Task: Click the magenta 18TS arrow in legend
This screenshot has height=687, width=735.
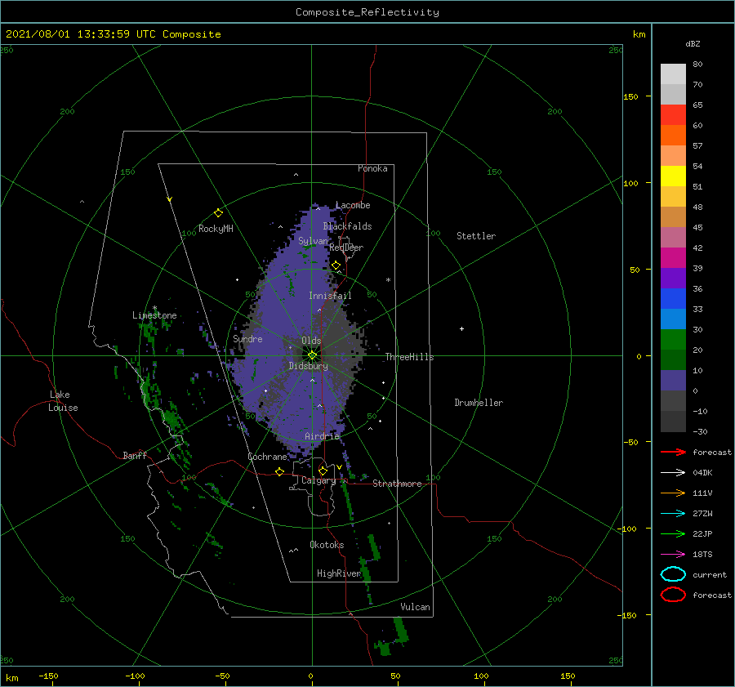Action: coord(673,555)
